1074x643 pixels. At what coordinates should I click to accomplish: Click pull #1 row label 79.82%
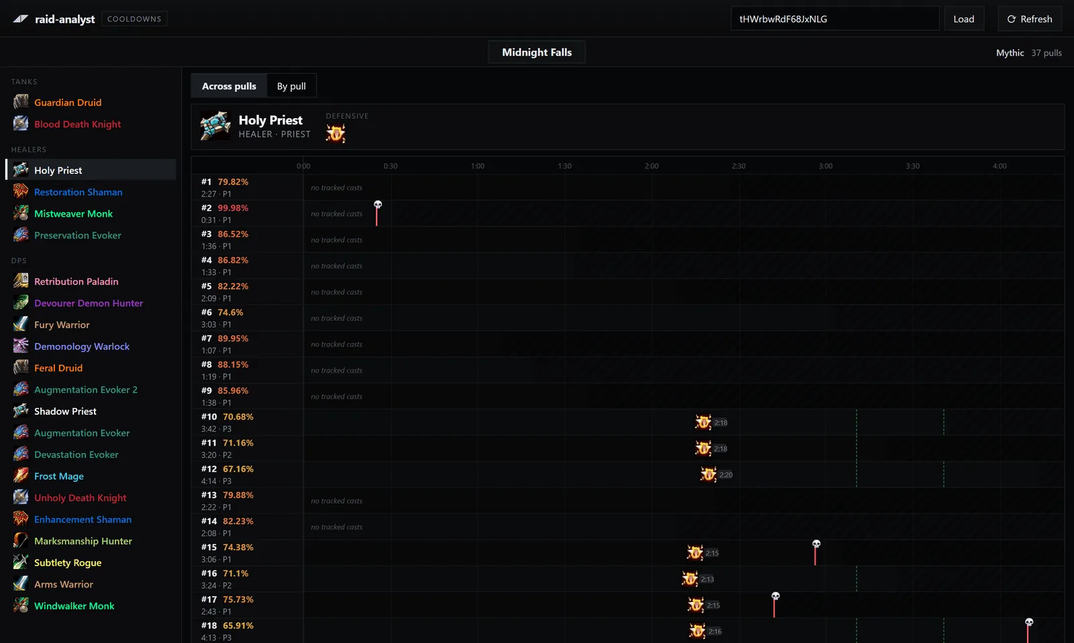[233, 182]
